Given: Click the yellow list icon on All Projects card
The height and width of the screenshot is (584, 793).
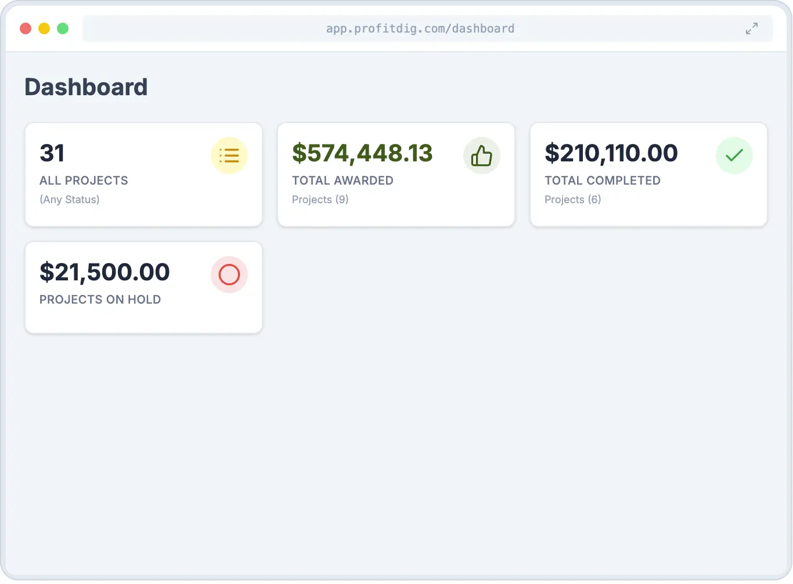Looking at the screenshot, I should tap(229, 156).
